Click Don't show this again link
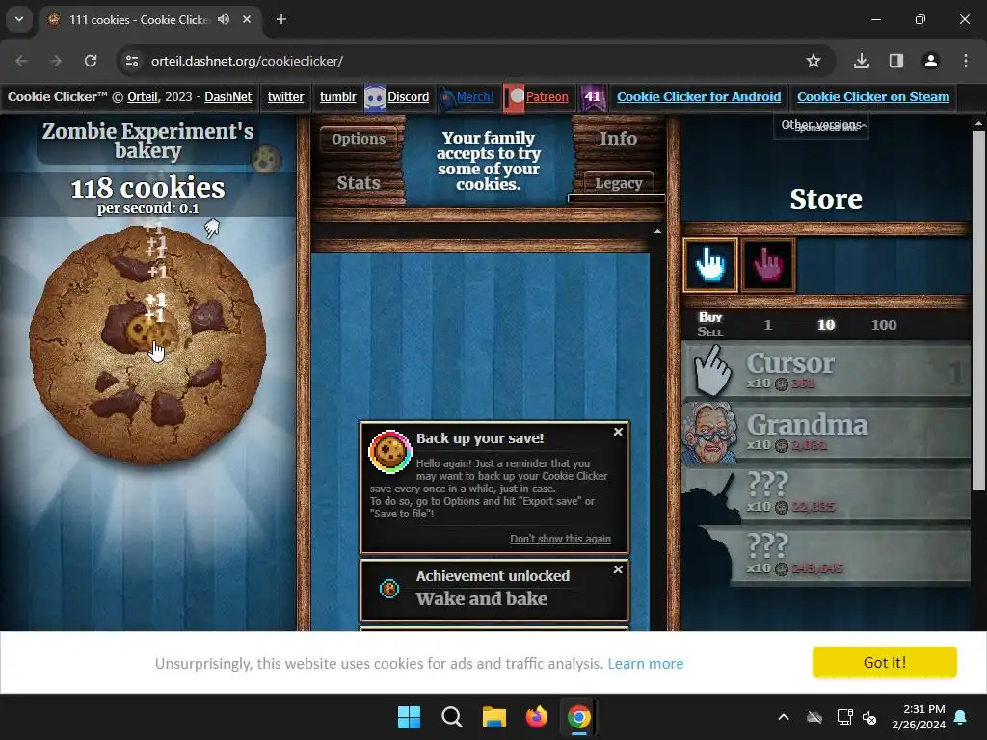This screenshot has width=987, height=740. pos(560,539)
